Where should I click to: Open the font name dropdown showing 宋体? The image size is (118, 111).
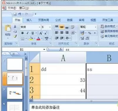[x=39, y=27]
